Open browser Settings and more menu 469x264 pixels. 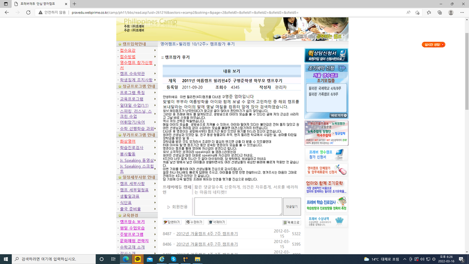[462, 13]
